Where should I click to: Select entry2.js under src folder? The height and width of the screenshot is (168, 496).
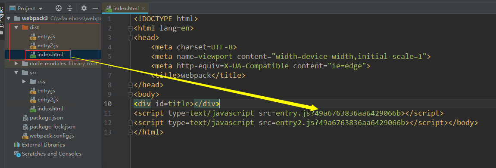[x=47, y=100]
